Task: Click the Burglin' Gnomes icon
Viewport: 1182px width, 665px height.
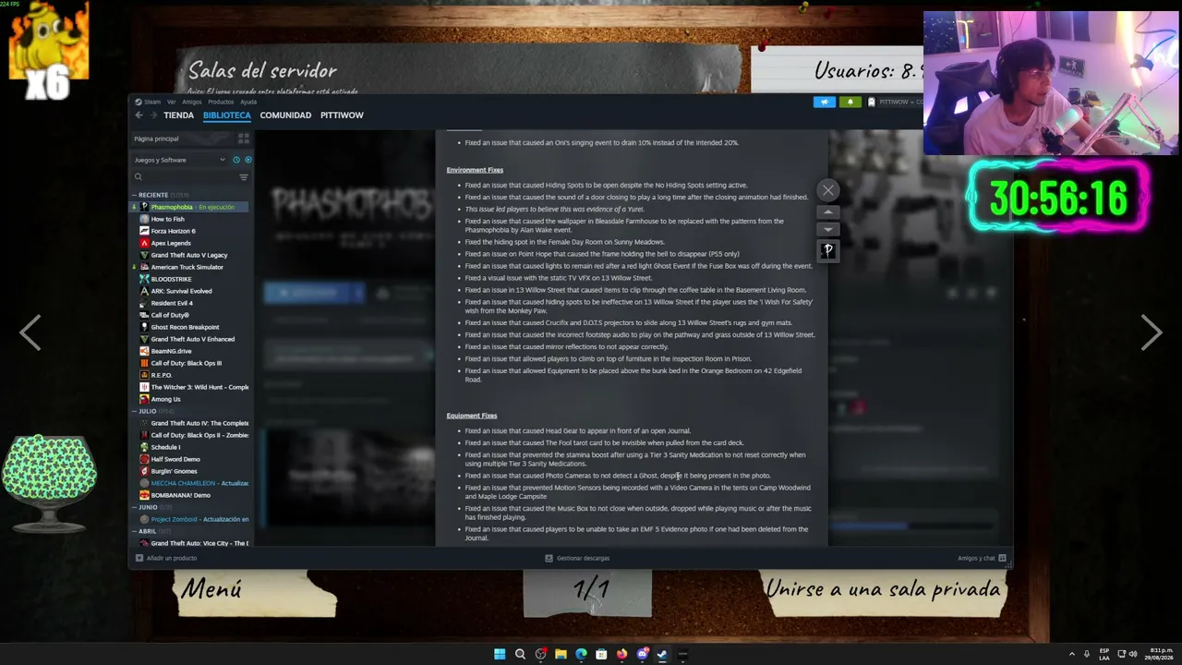Action: (144, 471)
